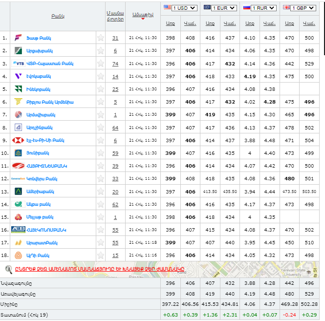Click the Evocabank purple V logo

pyautogui.click(x=18, y=76)
